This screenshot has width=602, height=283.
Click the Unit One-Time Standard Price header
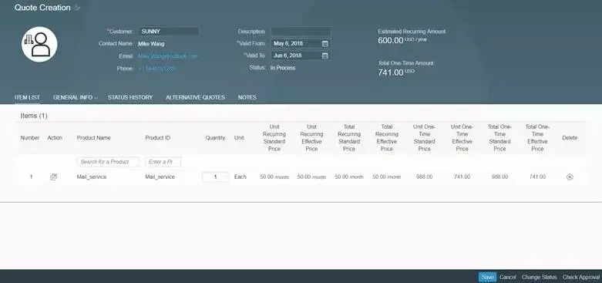click(424, 138)
